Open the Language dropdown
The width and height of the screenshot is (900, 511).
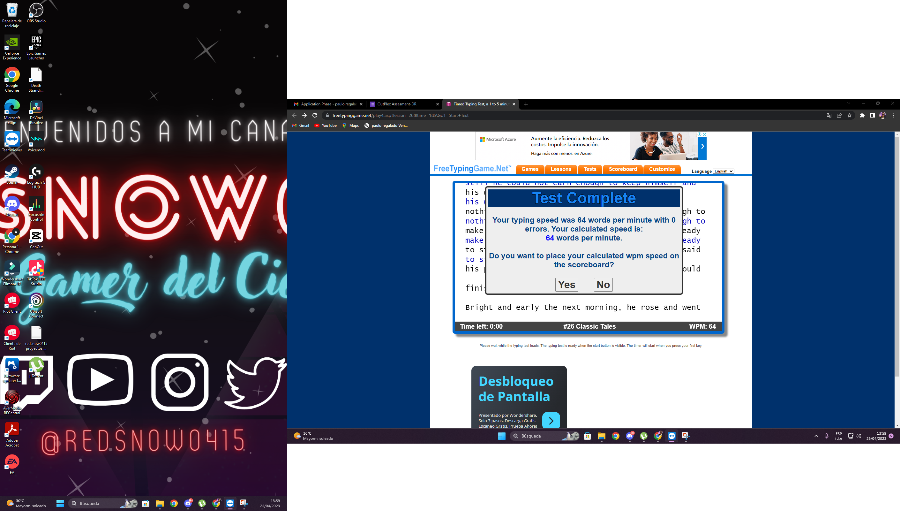coord(723,171)
